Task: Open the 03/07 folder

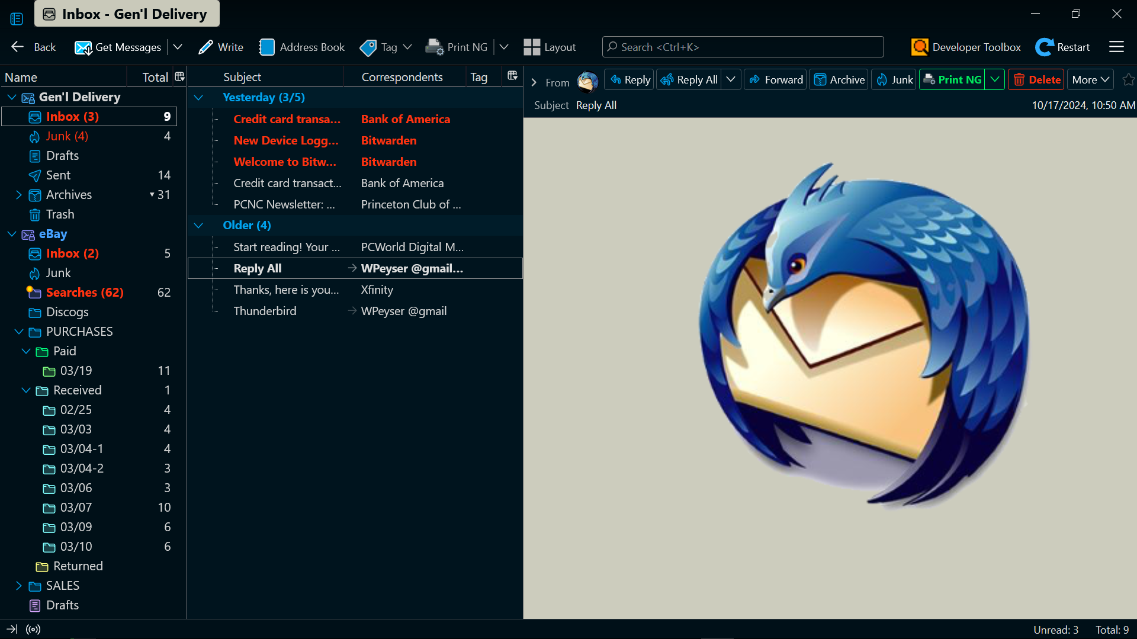Action: (x=89, y=508)
